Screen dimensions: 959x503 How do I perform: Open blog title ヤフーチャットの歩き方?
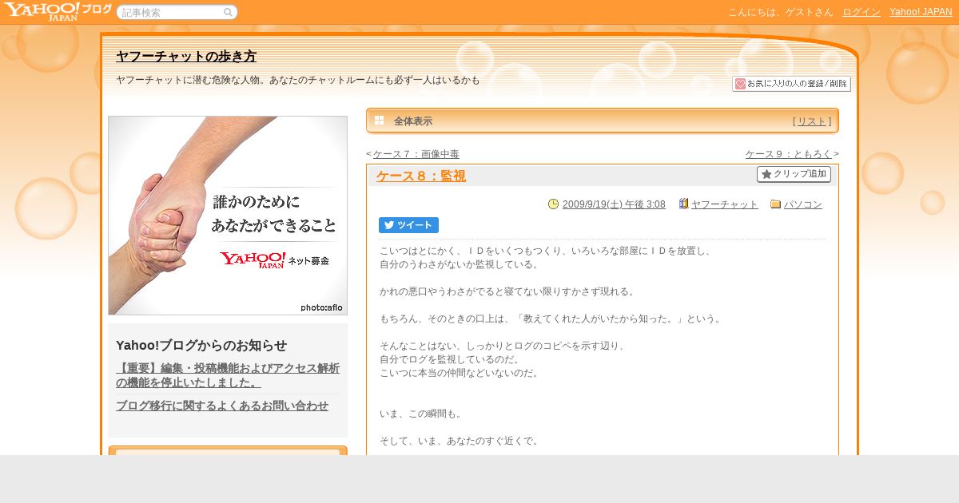[x=186, y=57]
